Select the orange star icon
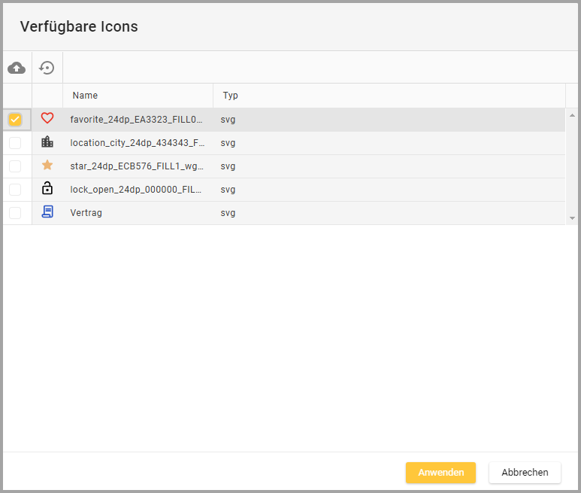Viewport: 581px width, 493px height. tap(47, 166)
